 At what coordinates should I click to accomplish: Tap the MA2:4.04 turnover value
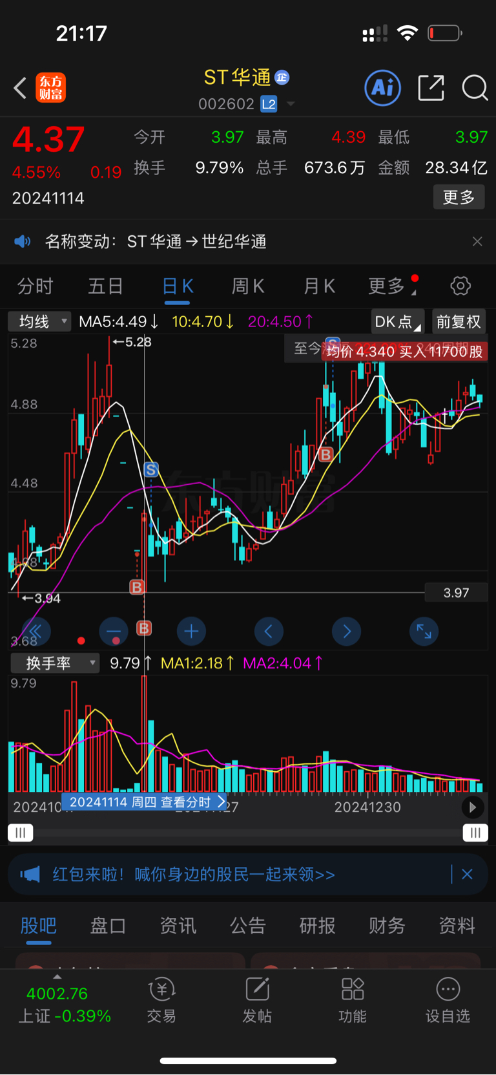click(283, 663)
